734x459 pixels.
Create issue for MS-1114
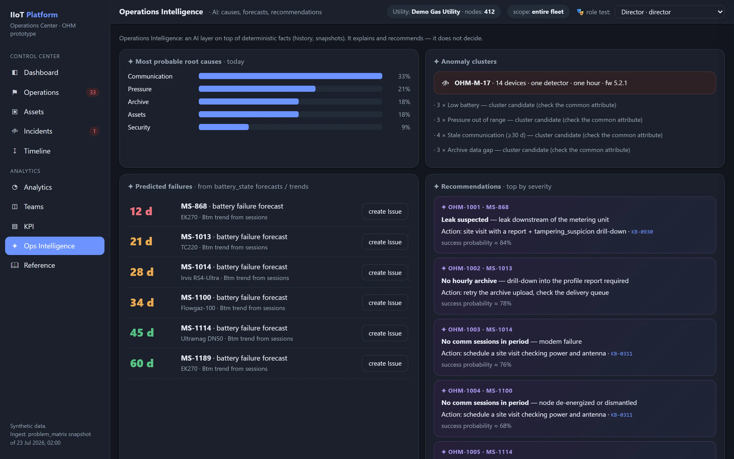385,333
